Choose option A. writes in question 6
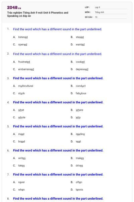The image size is (134, 202). click(x=19, y=158)
